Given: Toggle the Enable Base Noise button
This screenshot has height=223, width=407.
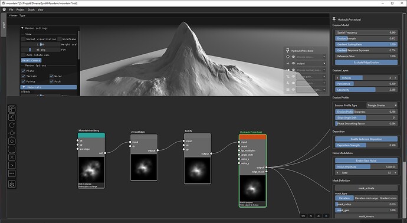Looking at the screenshot, I should pyautogui.click(x=366, y=160).
